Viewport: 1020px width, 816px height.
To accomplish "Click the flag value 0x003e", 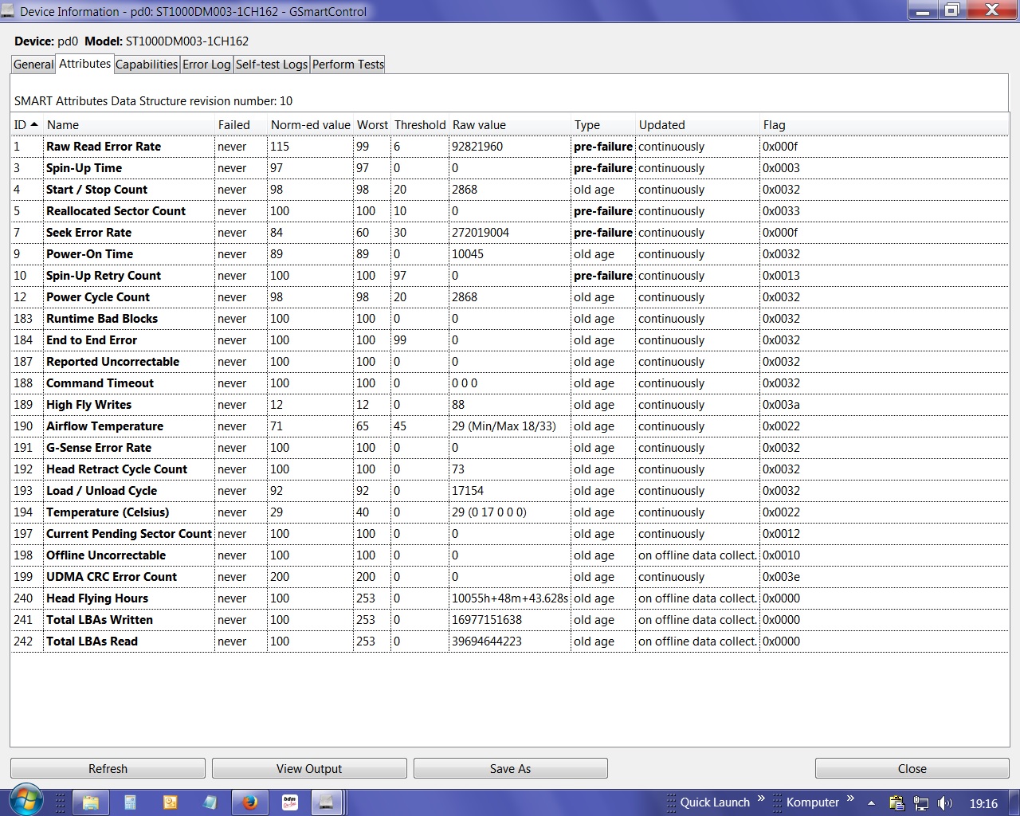I will pos(781,577).
